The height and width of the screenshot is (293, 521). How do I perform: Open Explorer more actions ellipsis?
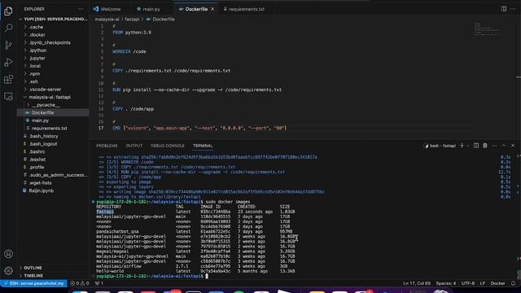81,9
